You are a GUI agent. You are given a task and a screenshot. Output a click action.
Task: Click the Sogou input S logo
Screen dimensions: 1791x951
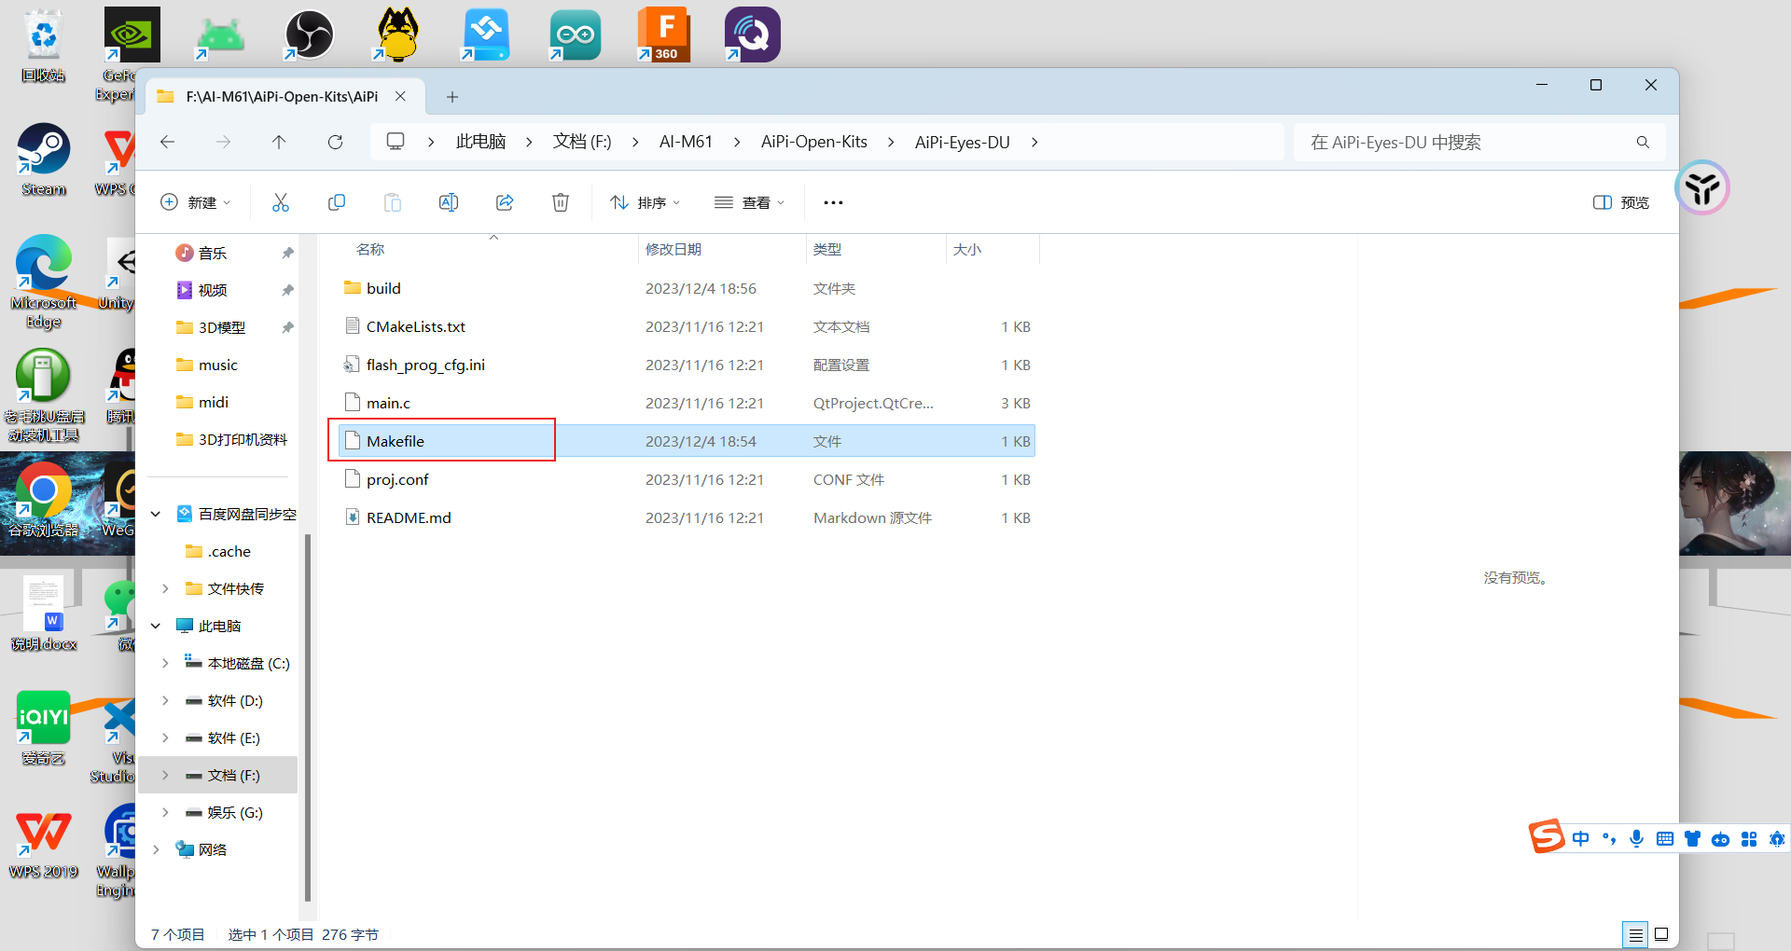pos(1547,836)
